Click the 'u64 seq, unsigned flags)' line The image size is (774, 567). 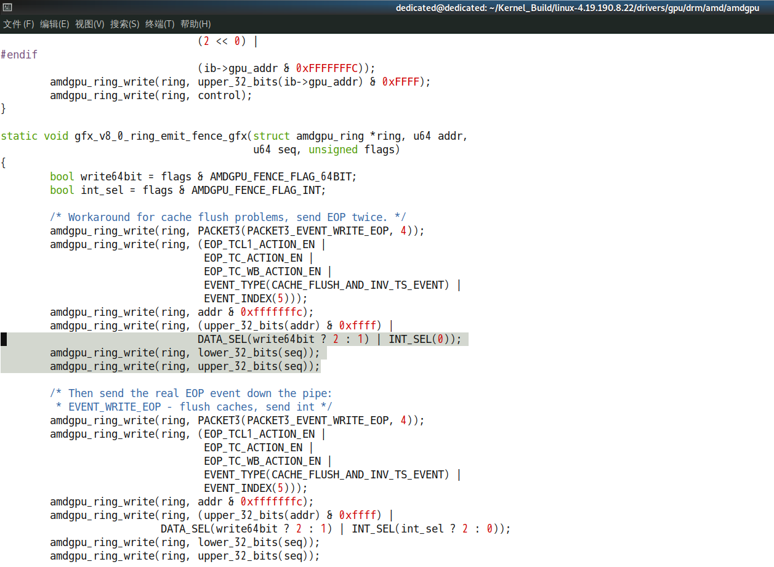pos(326,150)
